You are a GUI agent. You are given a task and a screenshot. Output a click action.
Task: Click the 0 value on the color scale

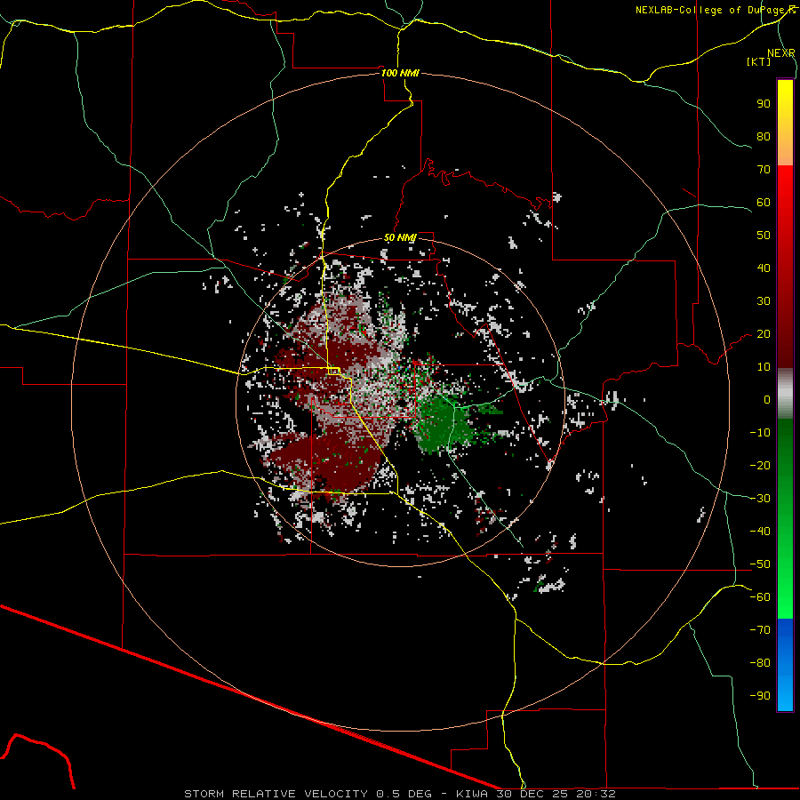pyautogui.click(x=767, y=400)
